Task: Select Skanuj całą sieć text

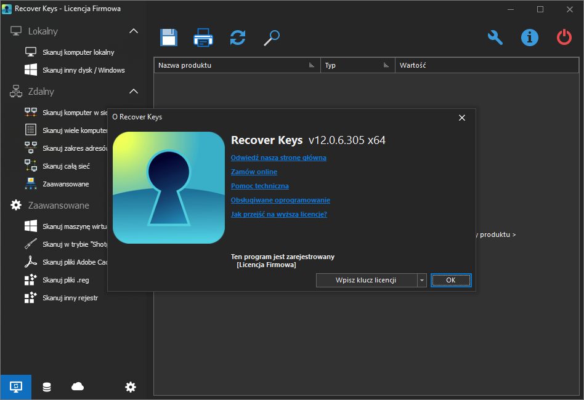Action: tap(67, 166)
